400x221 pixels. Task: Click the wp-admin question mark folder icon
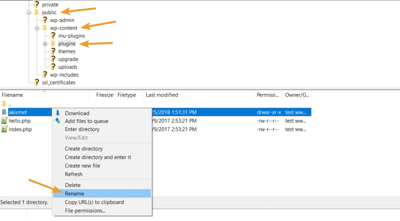point(45,20)
